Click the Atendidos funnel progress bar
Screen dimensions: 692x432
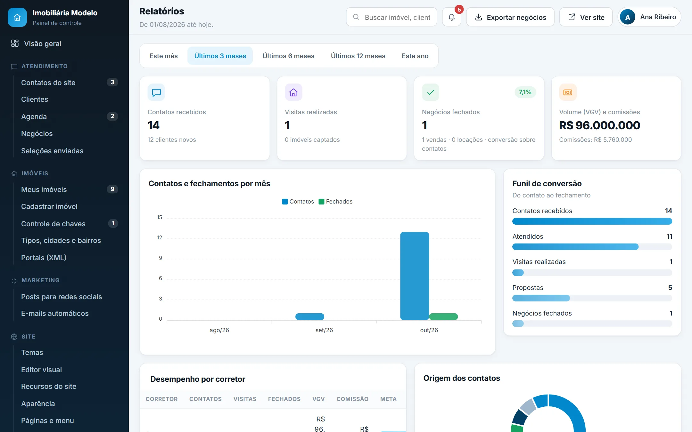point(592,247)
